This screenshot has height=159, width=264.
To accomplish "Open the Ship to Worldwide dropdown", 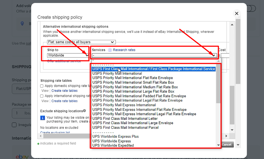I will point(68,55).
